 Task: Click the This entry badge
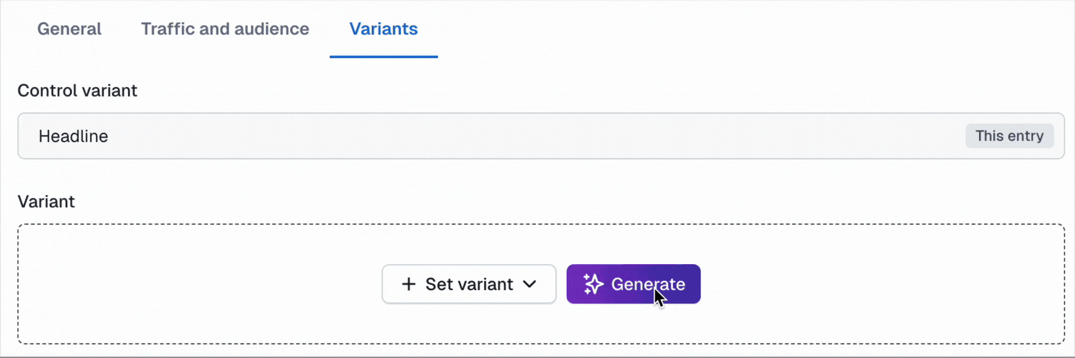pos(1009,136)
